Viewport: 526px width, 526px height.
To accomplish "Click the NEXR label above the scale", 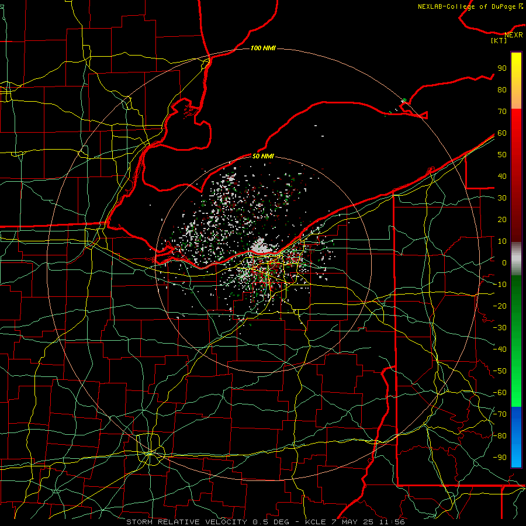I will [514, 35].
